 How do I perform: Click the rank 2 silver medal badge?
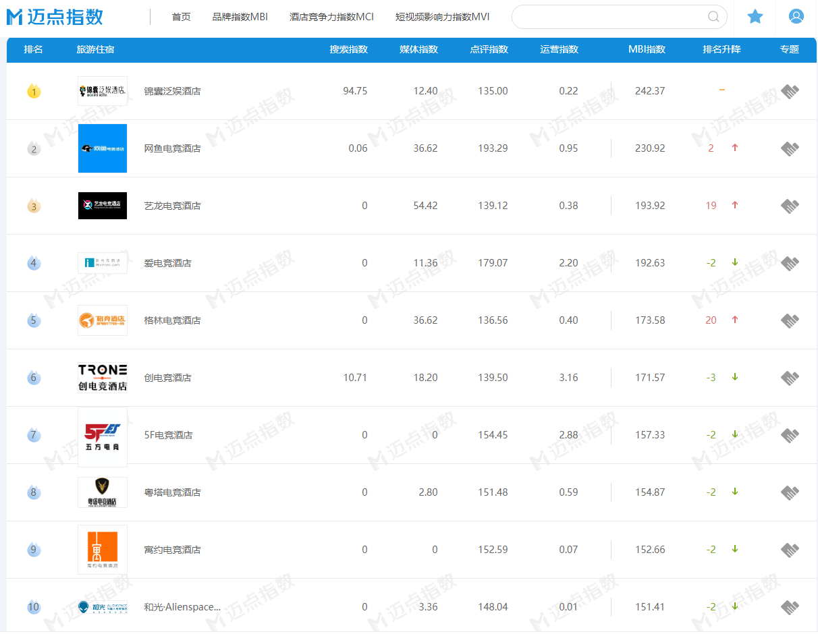34,148
